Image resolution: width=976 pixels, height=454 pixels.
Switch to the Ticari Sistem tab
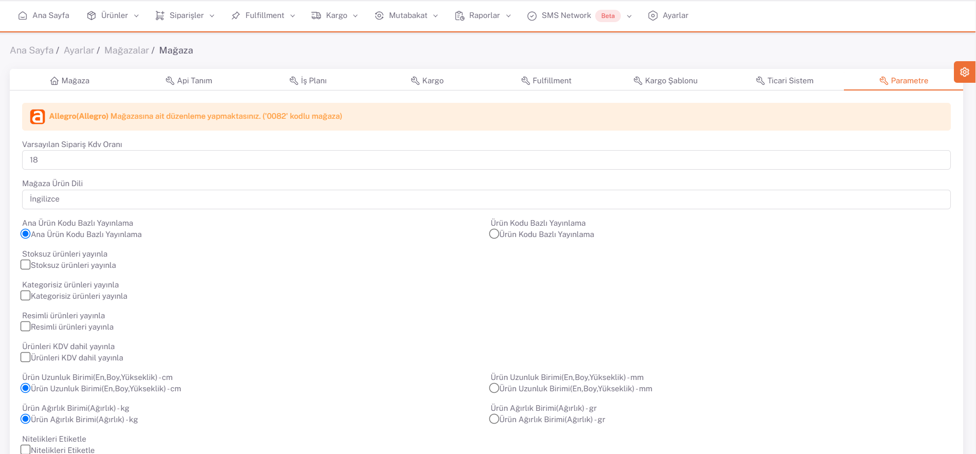785,81
